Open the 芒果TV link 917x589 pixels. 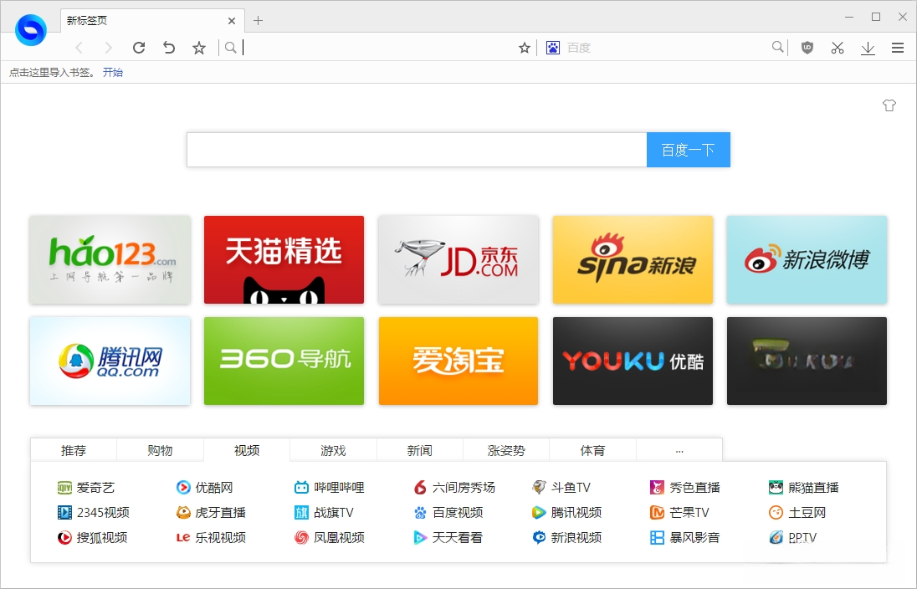[679, 512]
